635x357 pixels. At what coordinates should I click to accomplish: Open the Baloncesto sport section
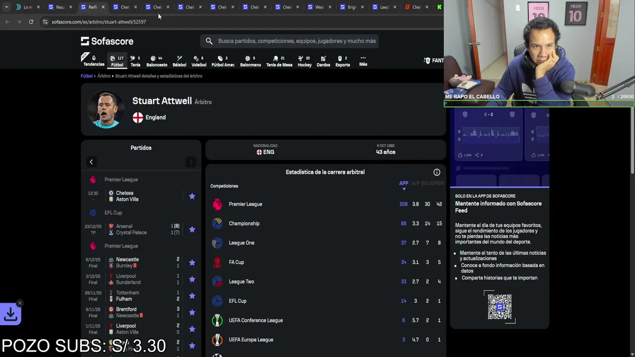click(157, 61)
